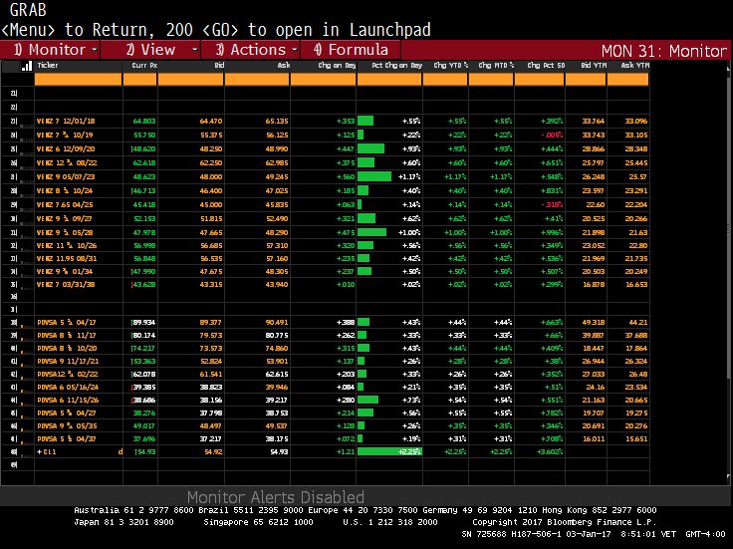The width and height of the screenshot is (733, 549).
Task: Select the VENZ 10/19 bond ticker
Action: (65, 136)
